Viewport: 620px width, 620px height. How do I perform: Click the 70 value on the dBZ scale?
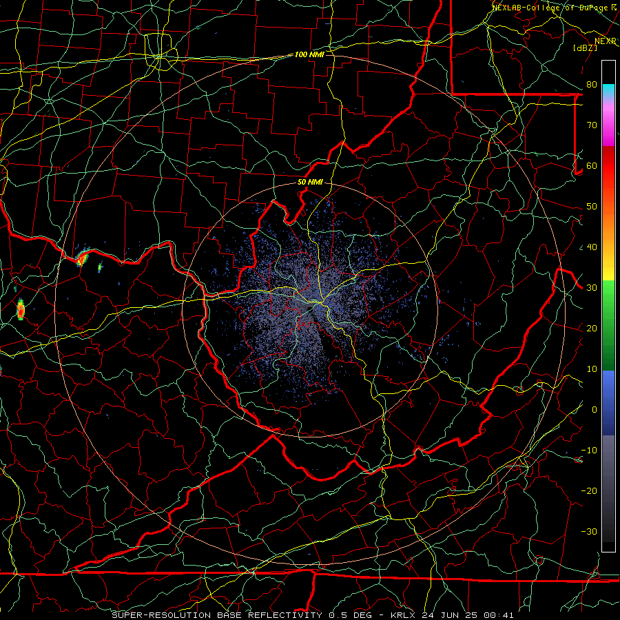[x=592, y=125]
